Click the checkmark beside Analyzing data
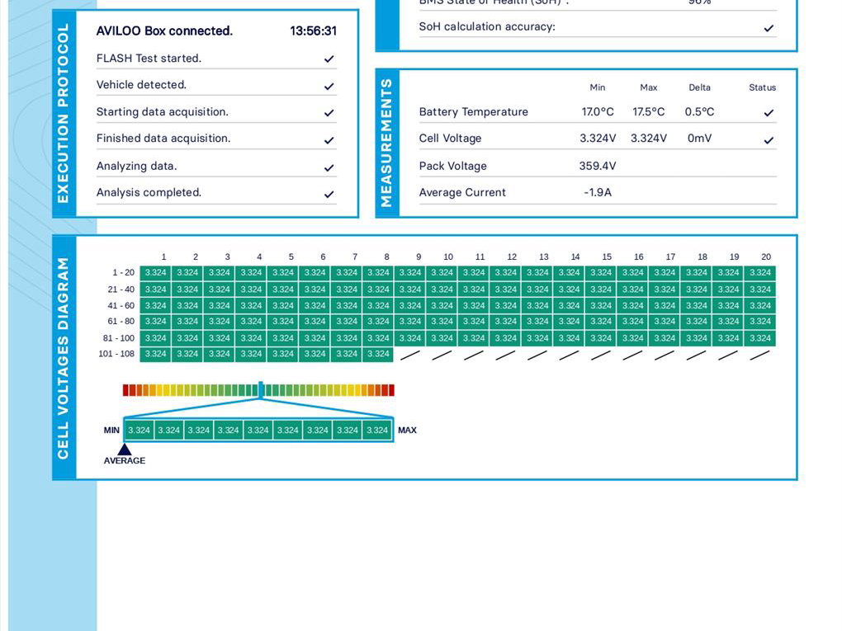This screenshot has height=631, width=842. 329,167
